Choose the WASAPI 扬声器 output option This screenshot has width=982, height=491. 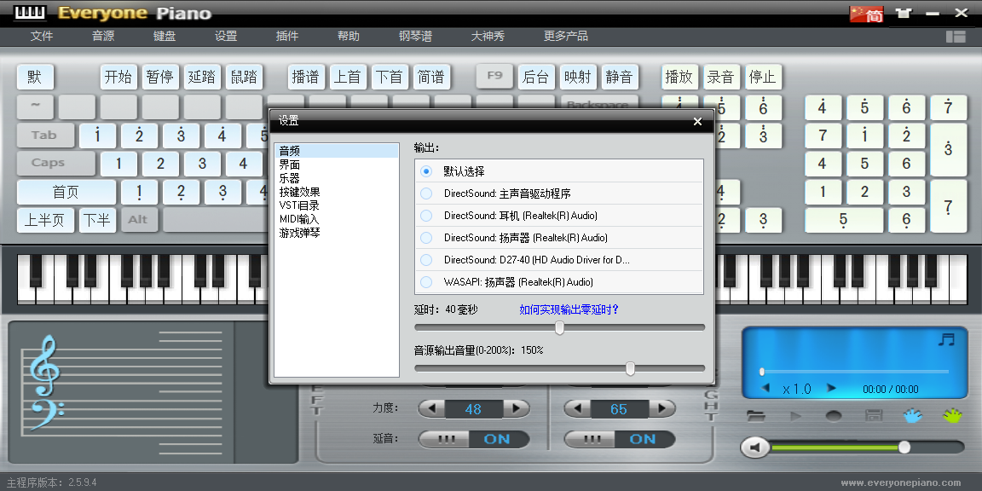coord(426,282)
